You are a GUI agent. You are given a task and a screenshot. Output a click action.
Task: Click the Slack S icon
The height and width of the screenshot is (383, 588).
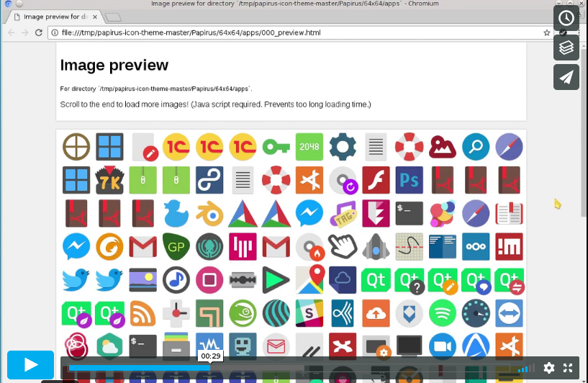(309, 313)
